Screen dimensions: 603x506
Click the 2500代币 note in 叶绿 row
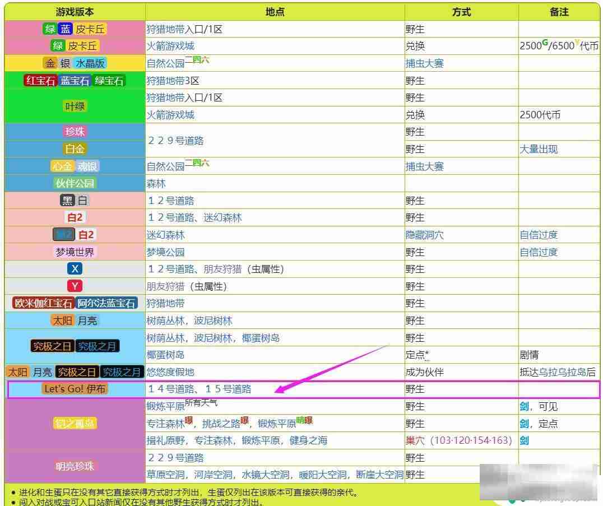point(540,115)
